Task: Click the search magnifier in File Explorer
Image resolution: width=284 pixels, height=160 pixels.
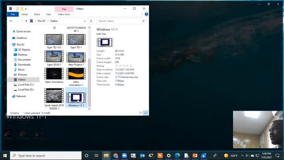Action: click(x=143, y=21)
